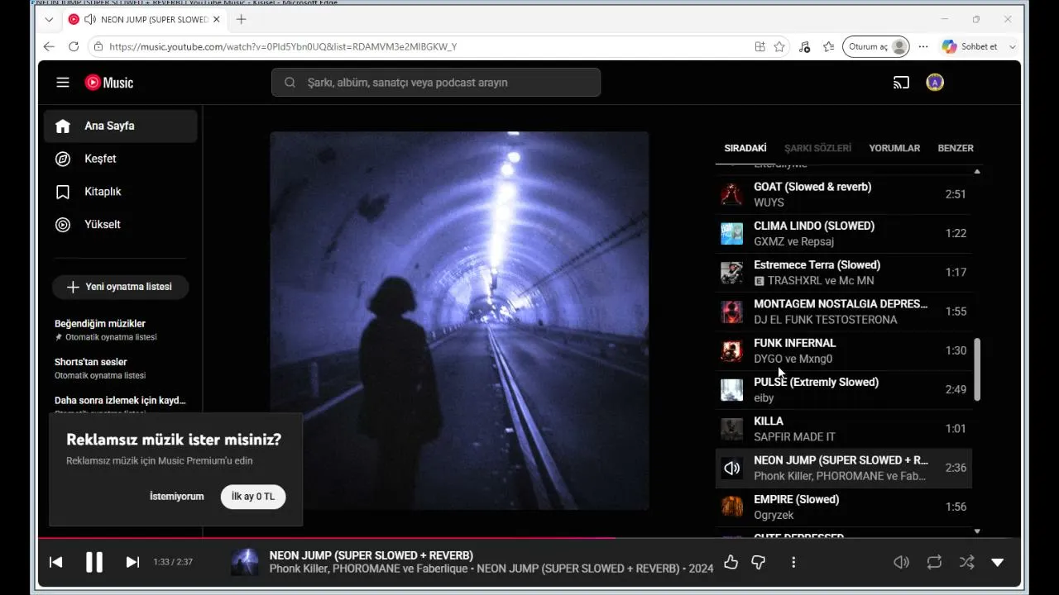The width and height of the screenshot is (1059, 595).
Task: Cast to a device using the cast icon
Action: (901, 83)
